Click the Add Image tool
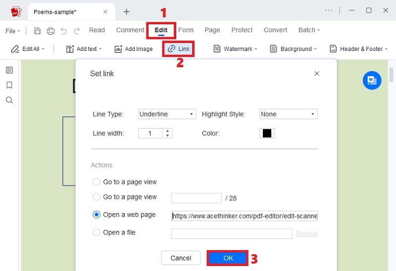 pos(134,49)
